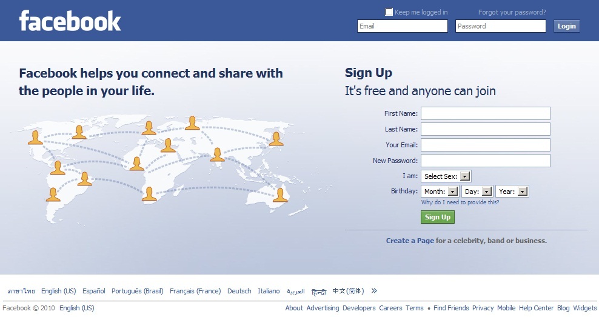Open Forgot your password link
Screen dimensions: 599x317
[x=512, y=12]
